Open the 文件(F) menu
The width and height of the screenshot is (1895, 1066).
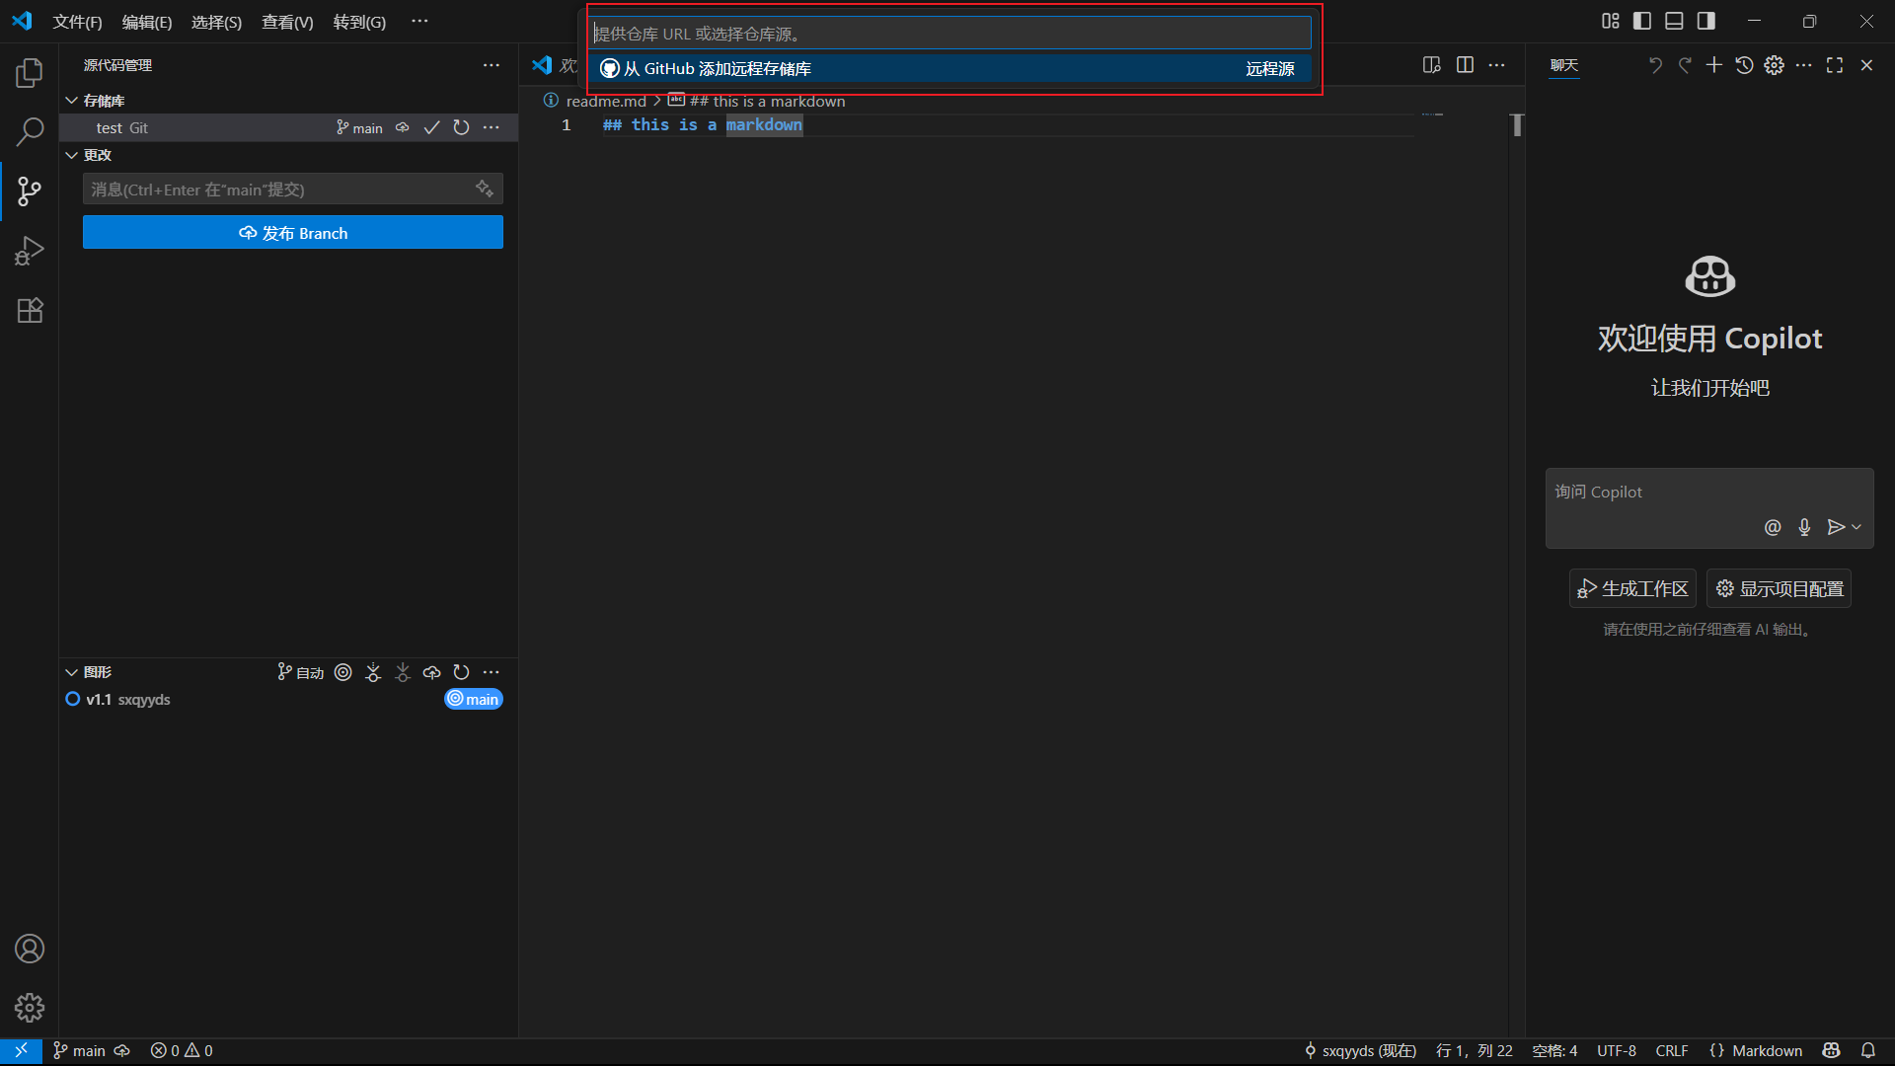tap(77, 22)
